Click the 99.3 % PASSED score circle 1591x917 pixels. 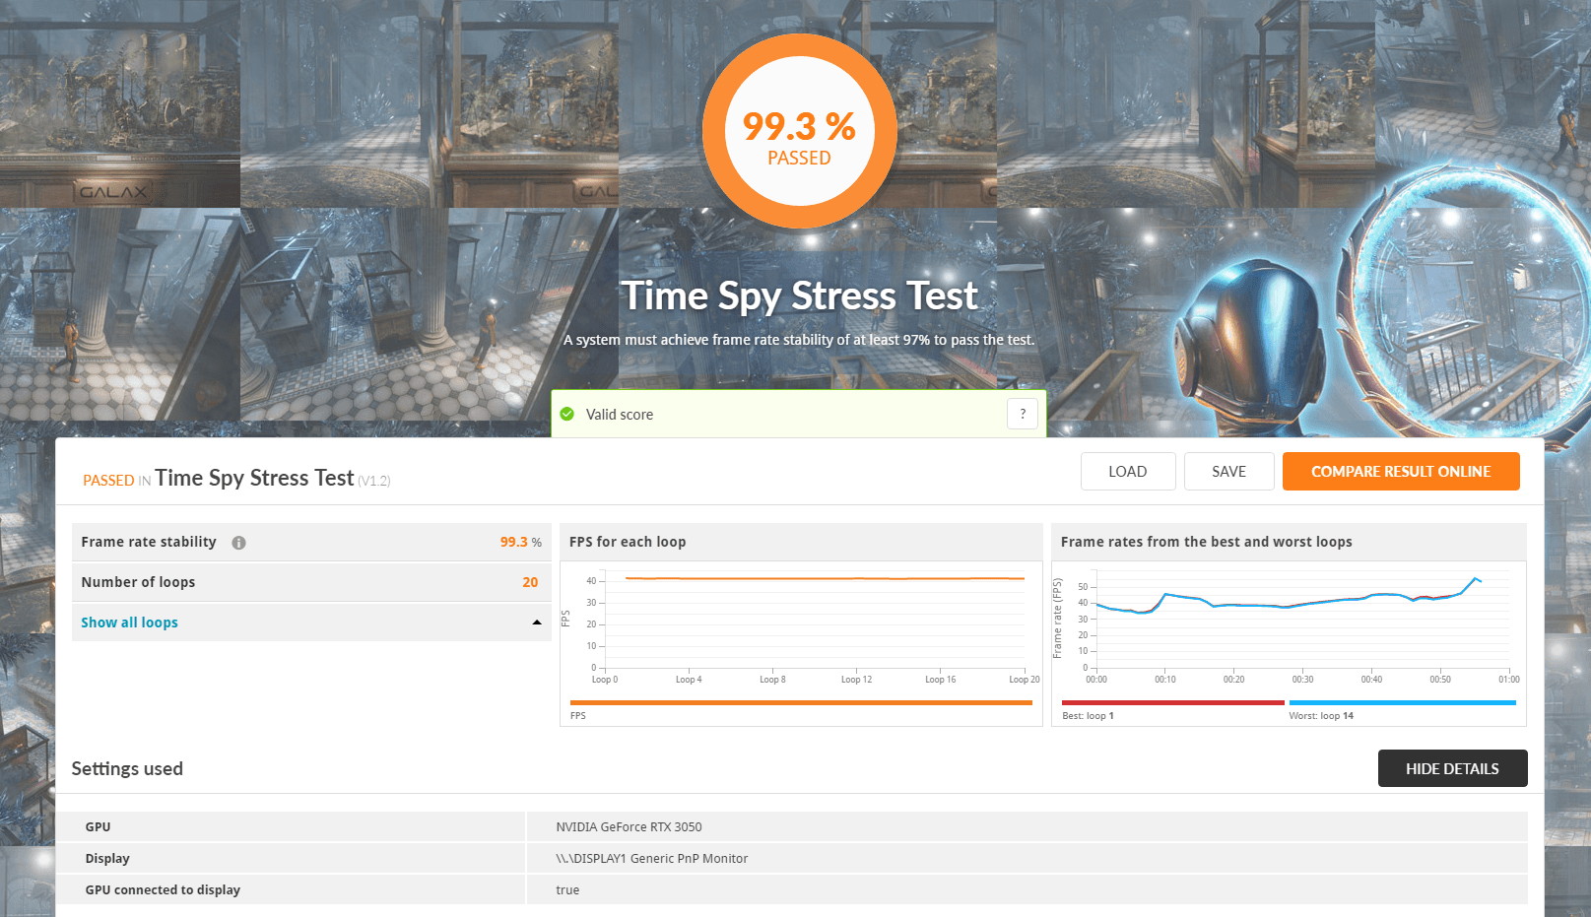click(x=800, y=131)
